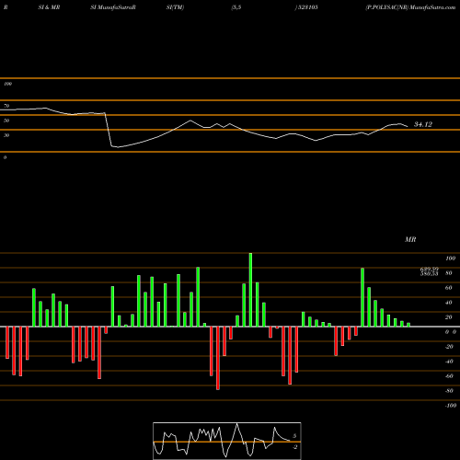Viewport: 460px width, 460px height.
Task: Click the 50 level label on RSI axis
Action: (x=6, y=121)
